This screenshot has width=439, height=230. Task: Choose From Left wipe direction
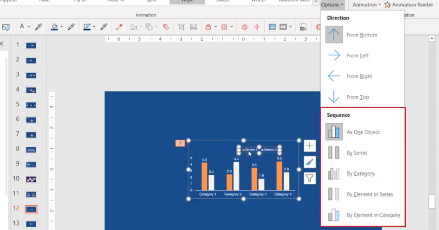coord(357,55)
